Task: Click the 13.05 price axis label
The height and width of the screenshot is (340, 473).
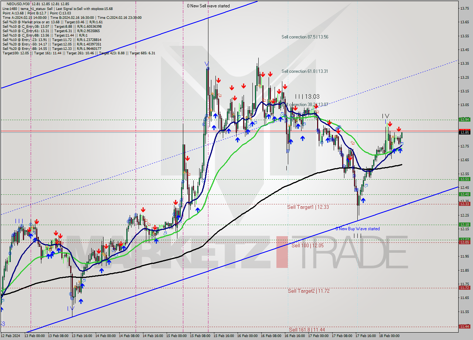Action: click(465, 105)
